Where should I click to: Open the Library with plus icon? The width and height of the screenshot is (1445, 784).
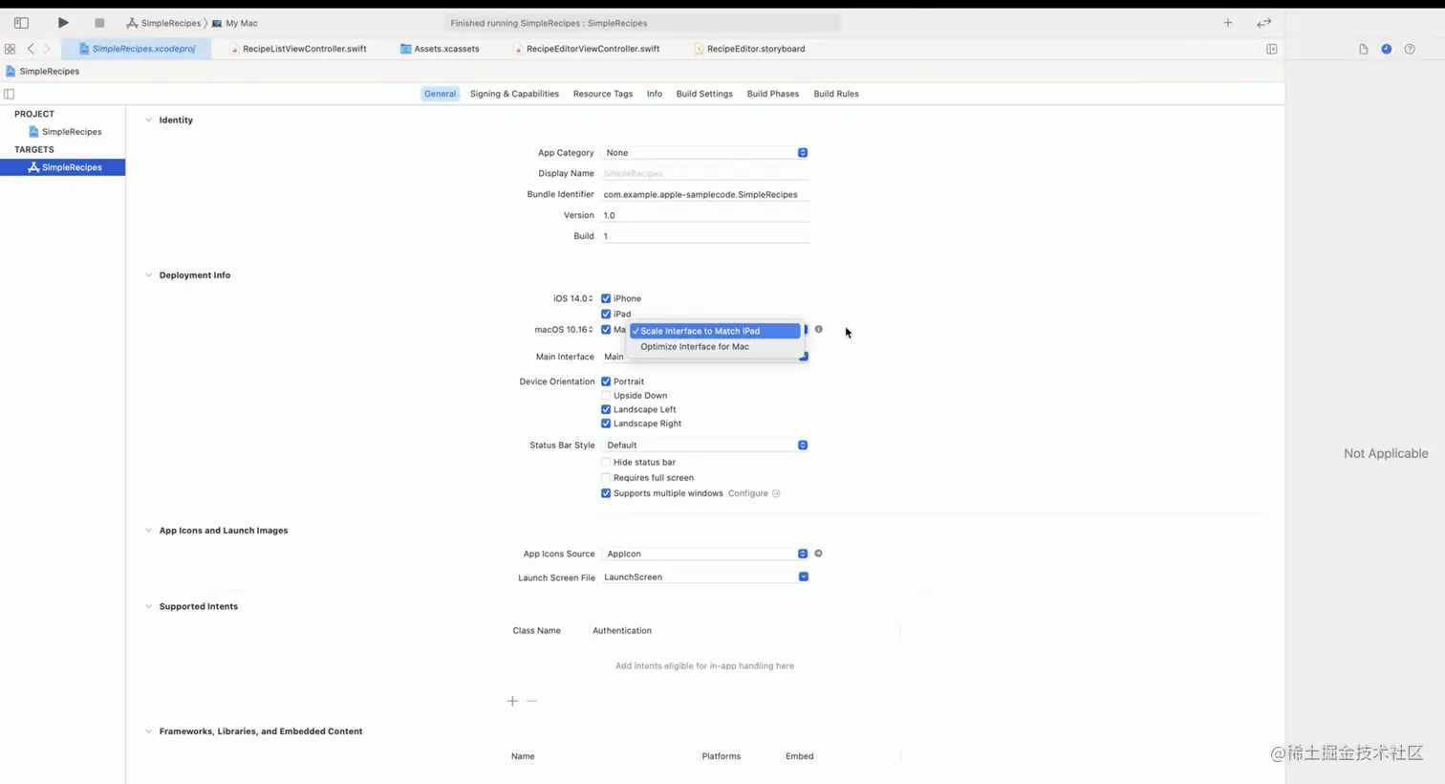click(x=1228, y=23)
